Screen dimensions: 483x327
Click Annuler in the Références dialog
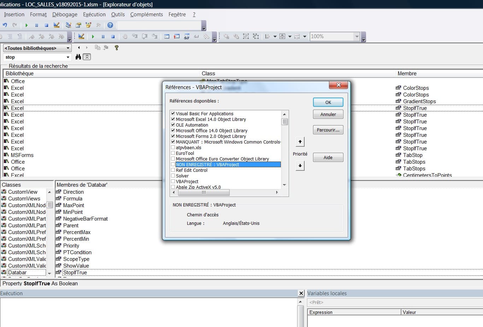tap(328, 115)
